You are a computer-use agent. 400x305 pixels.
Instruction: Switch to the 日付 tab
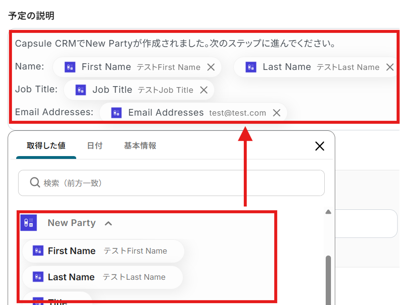click(x=95, y=146)
